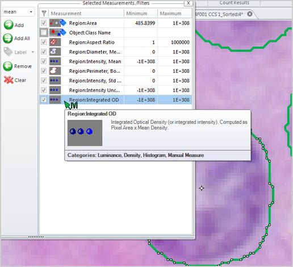
Task: Click the Region:Area measurement icon
Action: pos(55,23)
